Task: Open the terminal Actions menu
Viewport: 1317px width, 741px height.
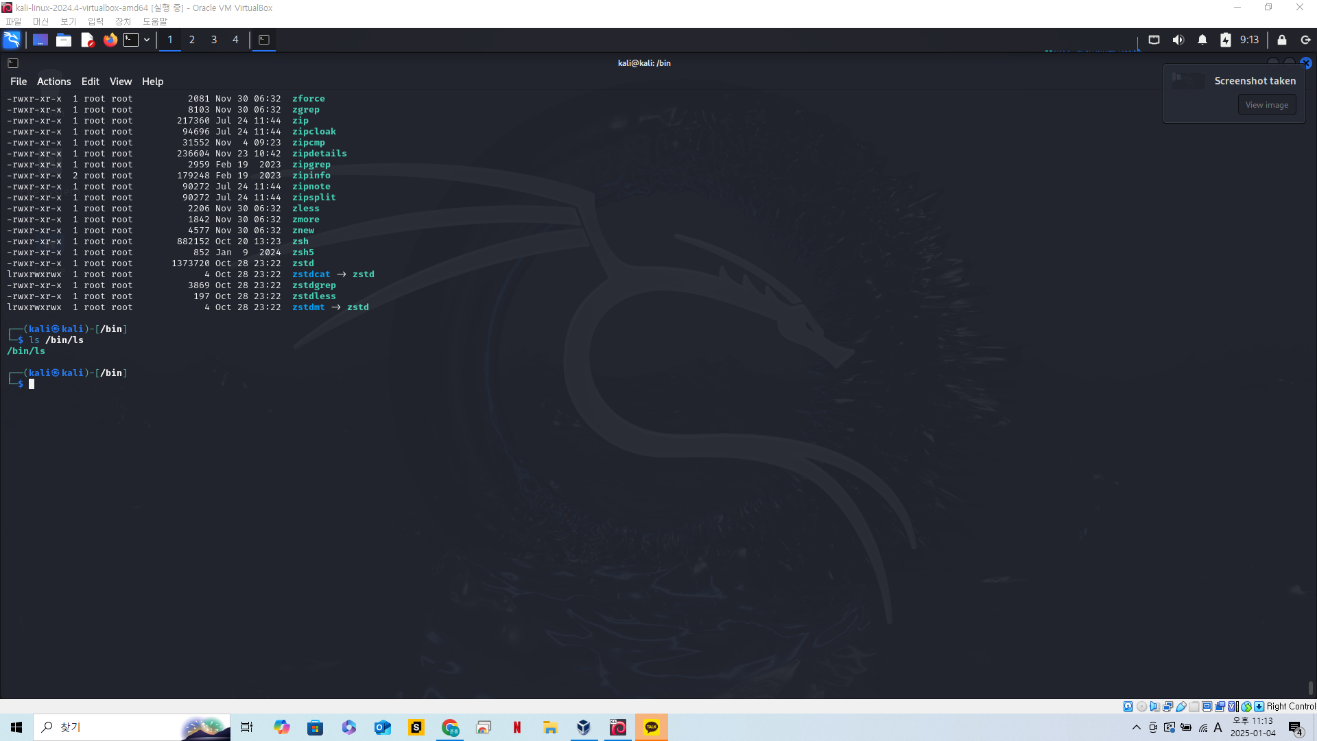Action: tap(54, 81)
